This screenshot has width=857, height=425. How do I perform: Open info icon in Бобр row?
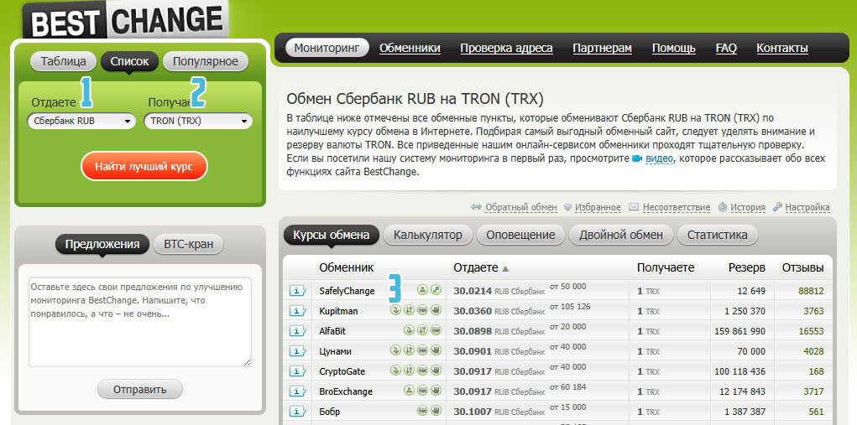tap(297, 412)
